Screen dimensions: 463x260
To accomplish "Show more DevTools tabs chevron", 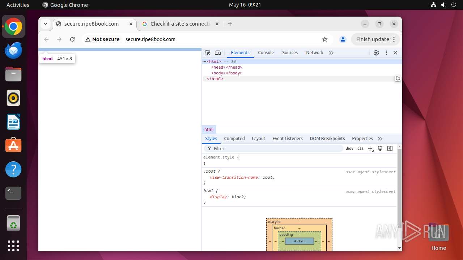I will point(331,53).
